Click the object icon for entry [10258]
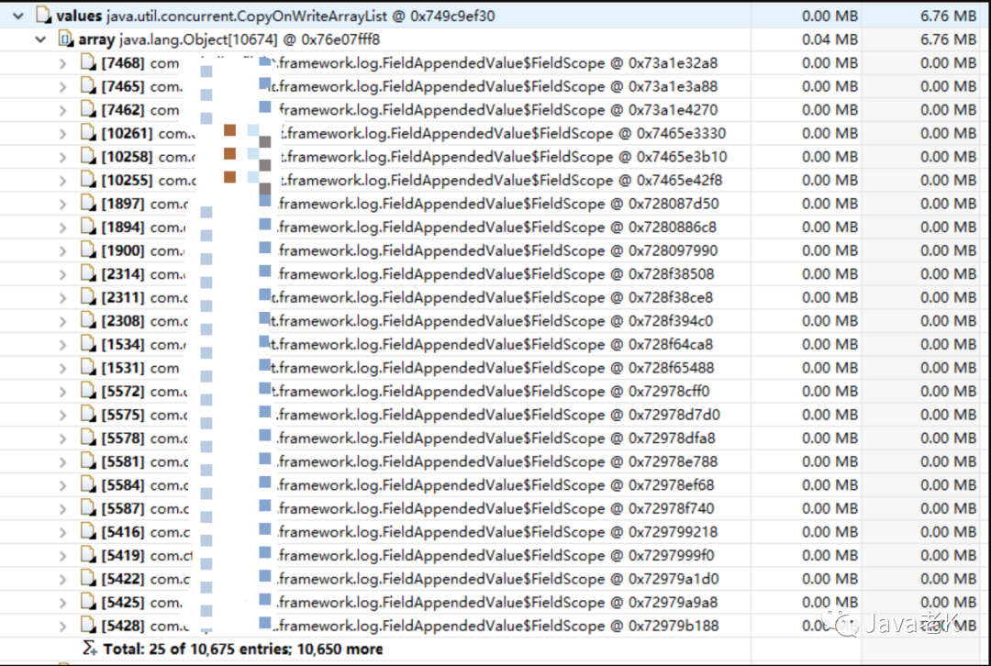The height and width of the screenshot is (666, 991). (x=88, y=156)
